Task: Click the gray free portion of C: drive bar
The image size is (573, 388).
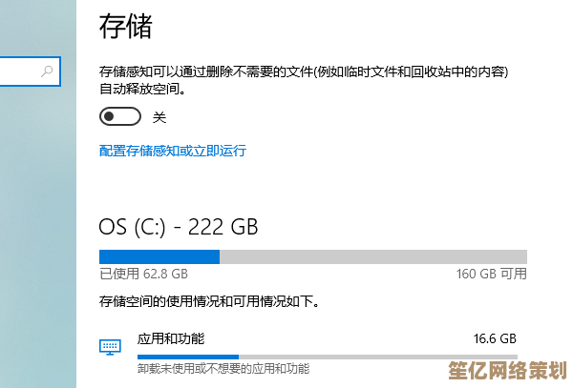Action: [372, 256]
